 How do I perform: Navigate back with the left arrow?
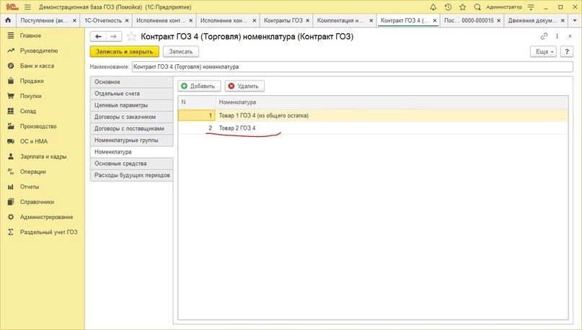(98, 36)
